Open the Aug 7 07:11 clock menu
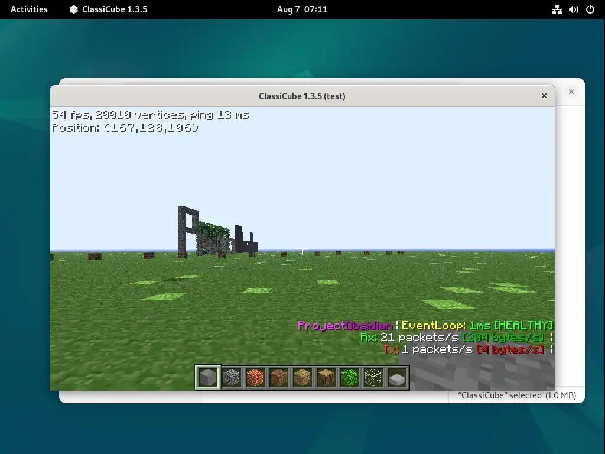This screenshot has height=454, width=605. pyautogui.click(x=302, y=9)
